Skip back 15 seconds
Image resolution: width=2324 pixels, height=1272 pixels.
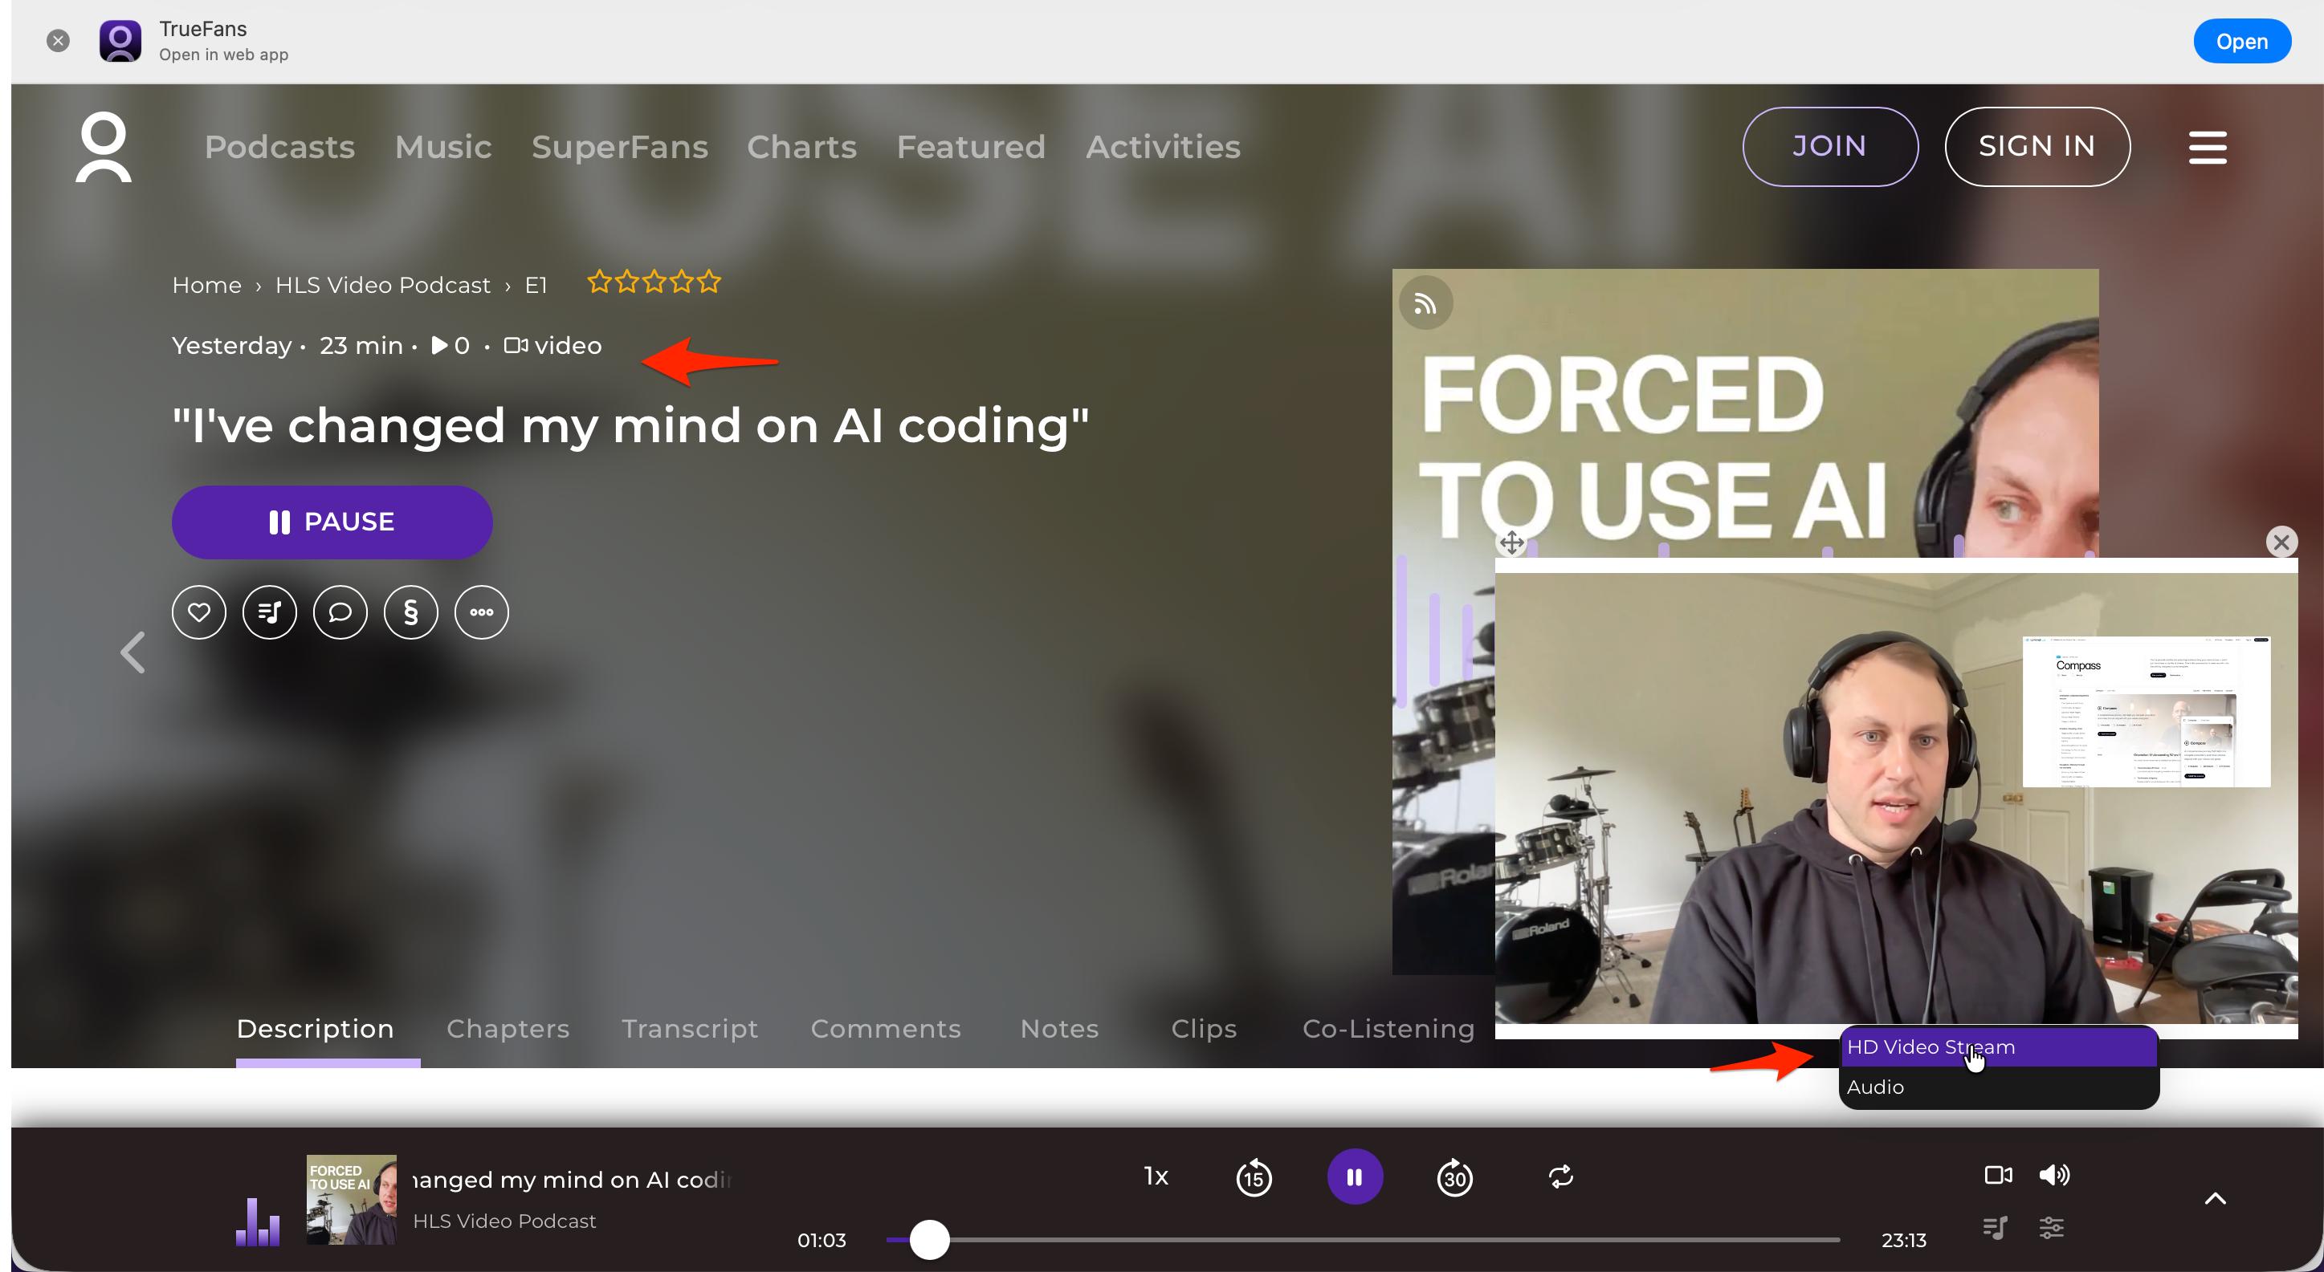[x=1254, y=1177]
